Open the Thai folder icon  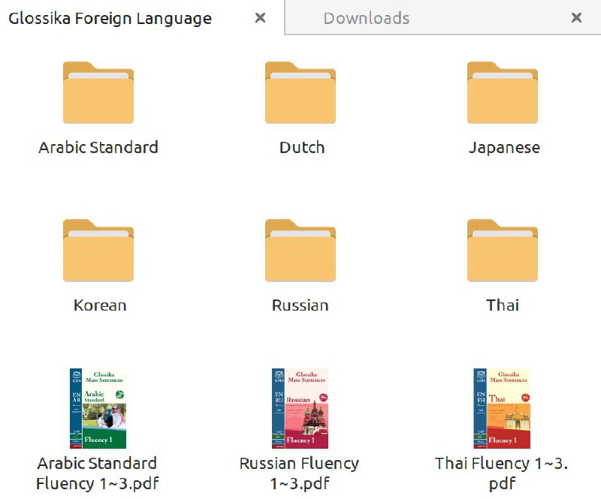click(x=503, y=251)
